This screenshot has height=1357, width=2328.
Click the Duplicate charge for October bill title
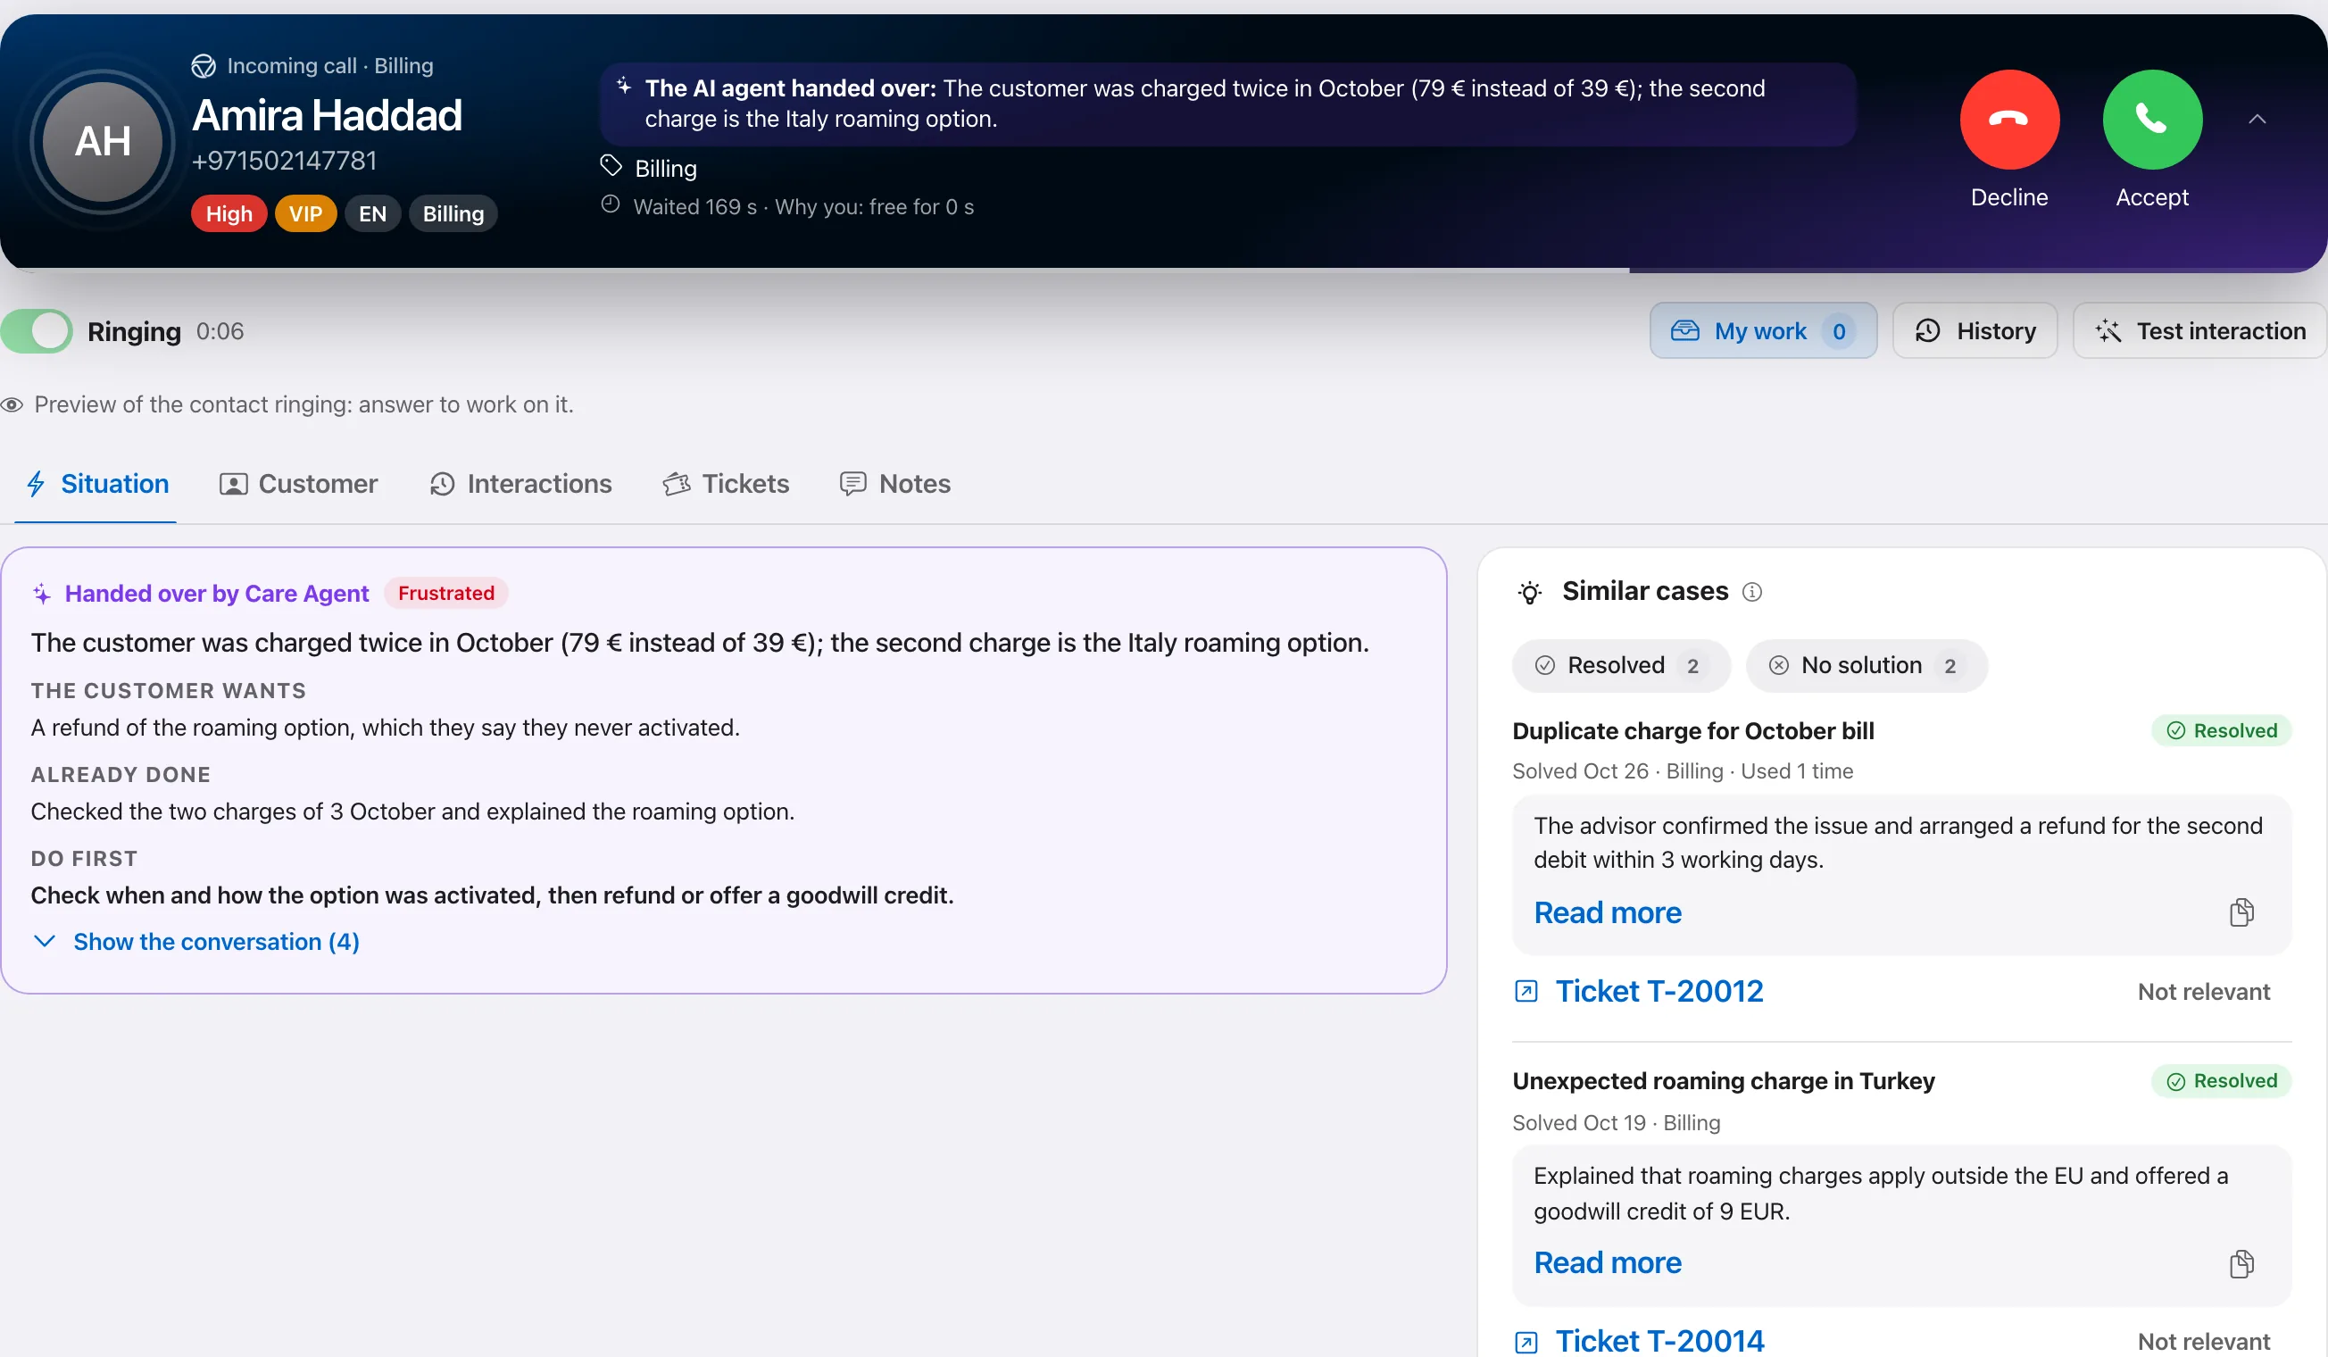pos(1692,730)
